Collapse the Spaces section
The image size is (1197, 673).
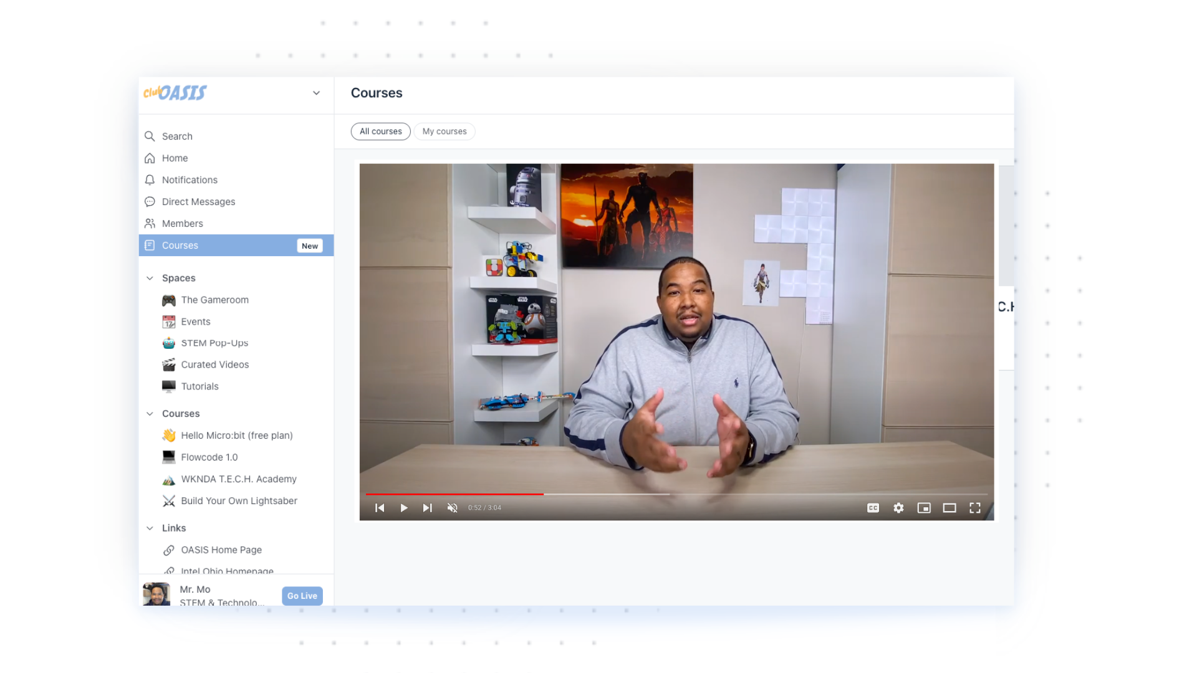tap(150, 278)
